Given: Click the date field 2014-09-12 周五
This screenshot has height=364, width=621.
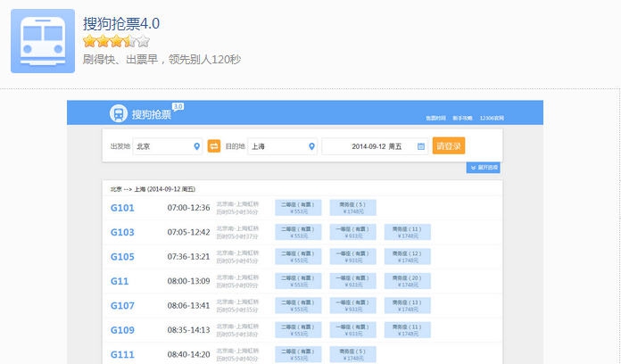Looking at the screenshot, I should 375,146.
